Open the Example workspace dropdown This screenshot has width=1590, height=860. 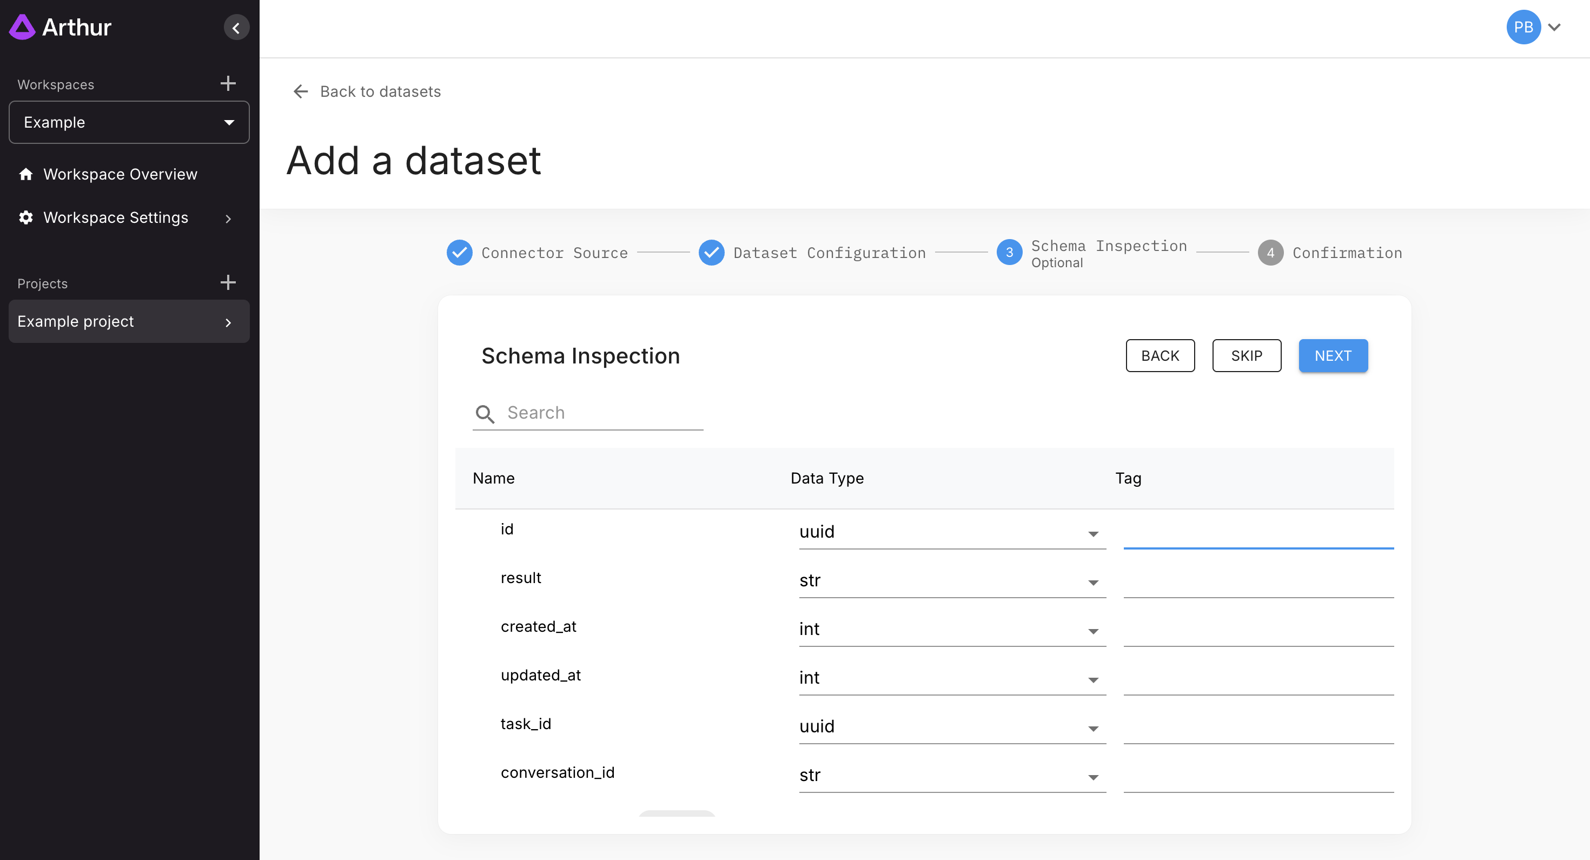pos(129,122)
